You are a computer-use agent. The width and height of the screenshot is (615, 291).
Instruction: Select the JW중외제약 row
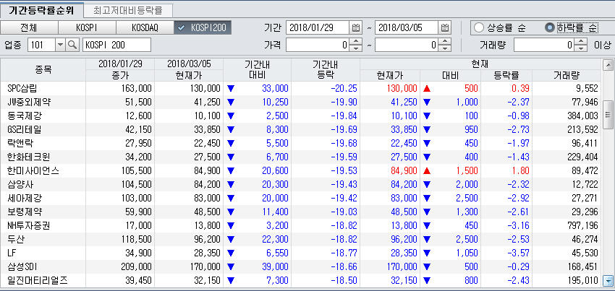click(x=300, y=103)
